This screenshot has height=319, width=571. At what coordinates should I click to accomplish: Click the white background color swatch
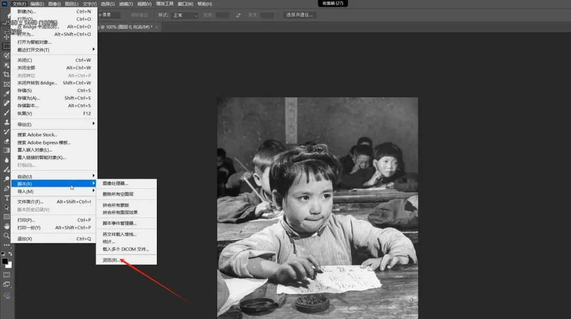tap(9, 266)
